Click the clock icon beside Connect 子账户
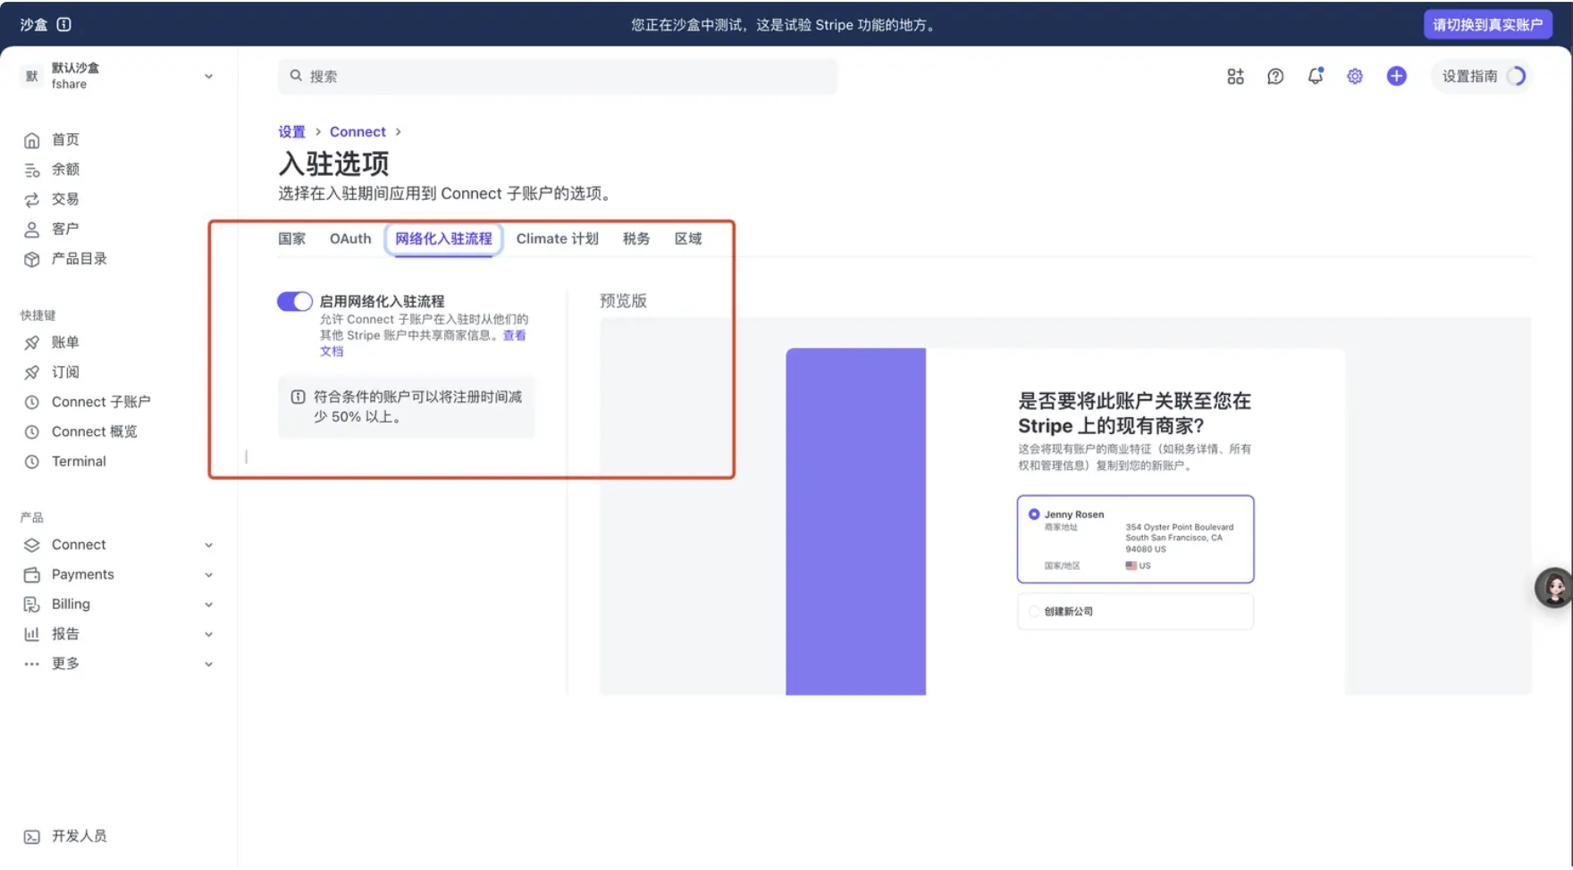The width and height of the screenshot is (1573, 870). pos(32,402)
